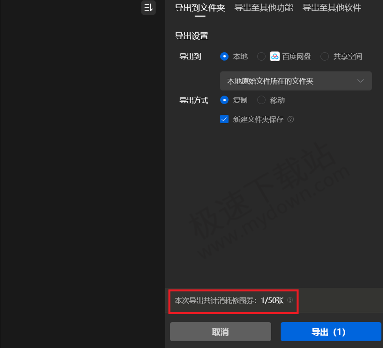383x348 pixels.
Task: Click the 修图券 consumption counter text
Action: coord(229,300)
